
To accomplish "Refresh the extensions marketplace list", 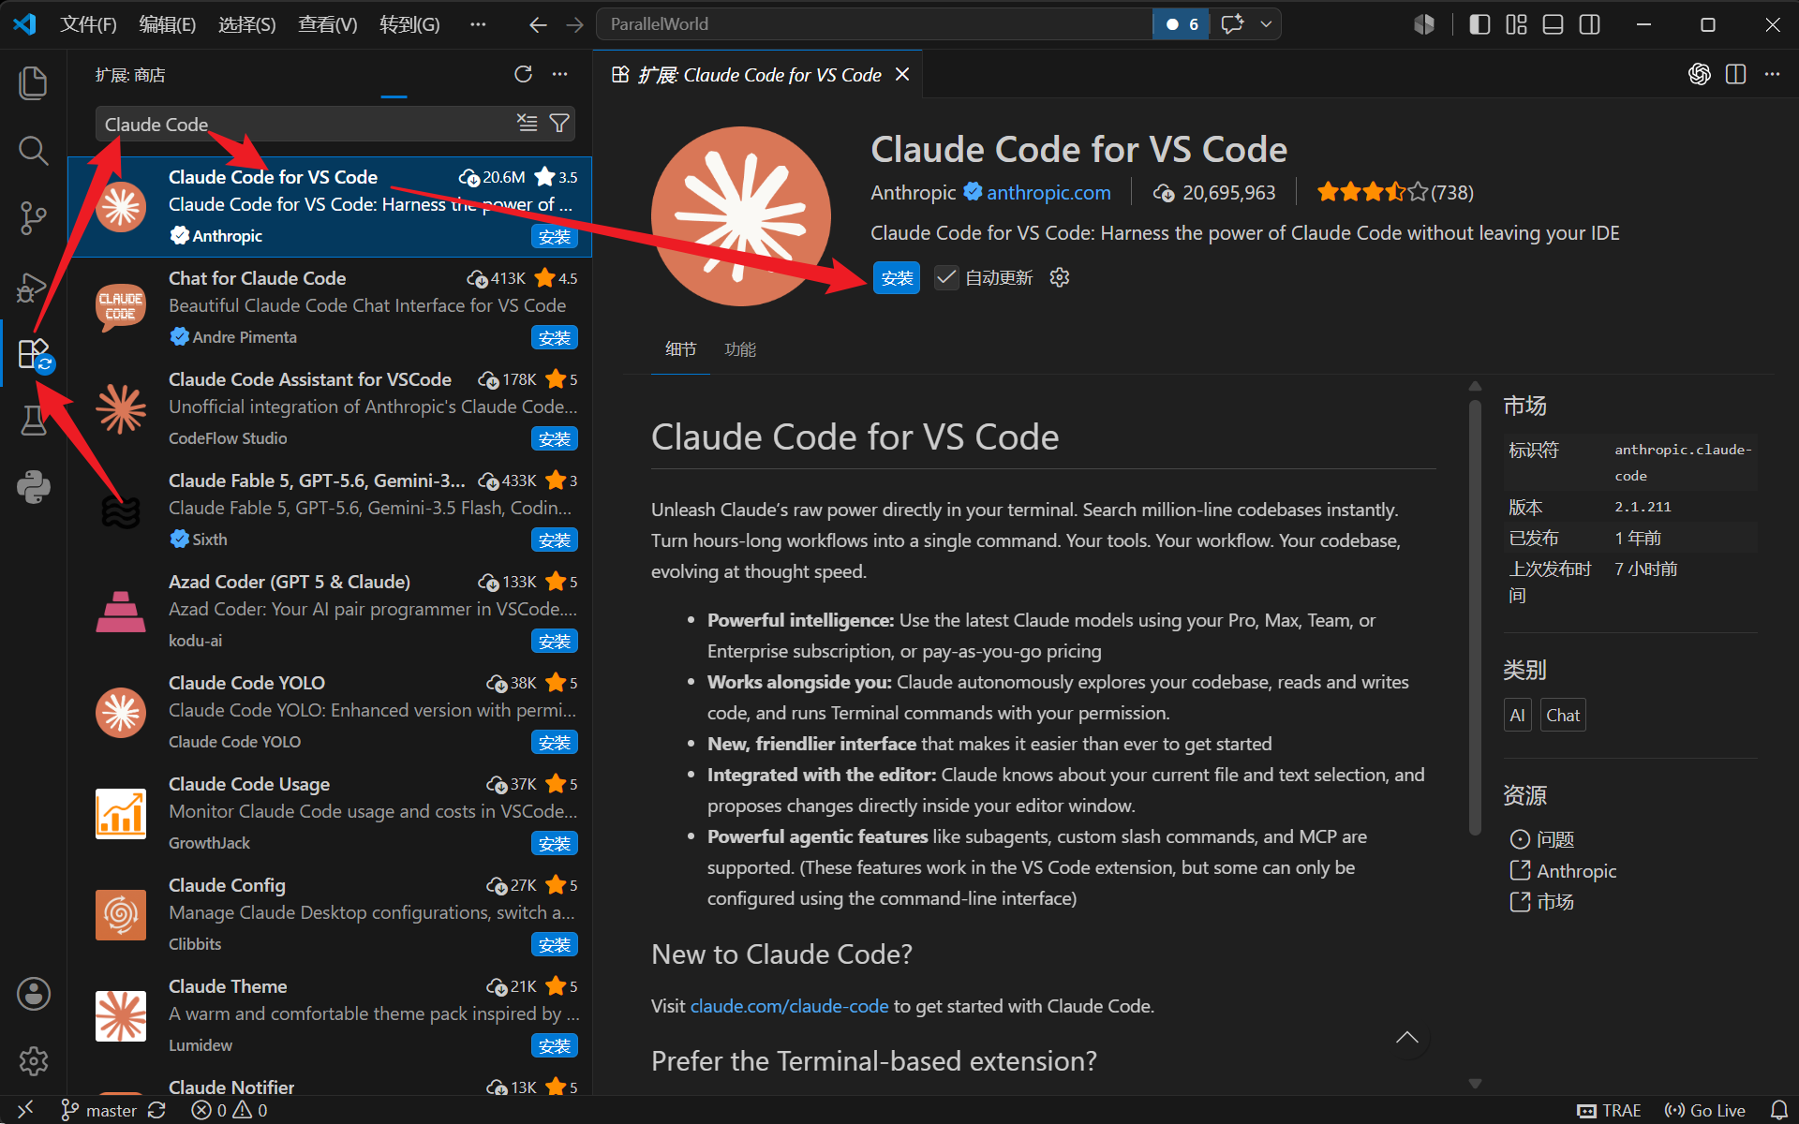I will [x=523, y=74].
